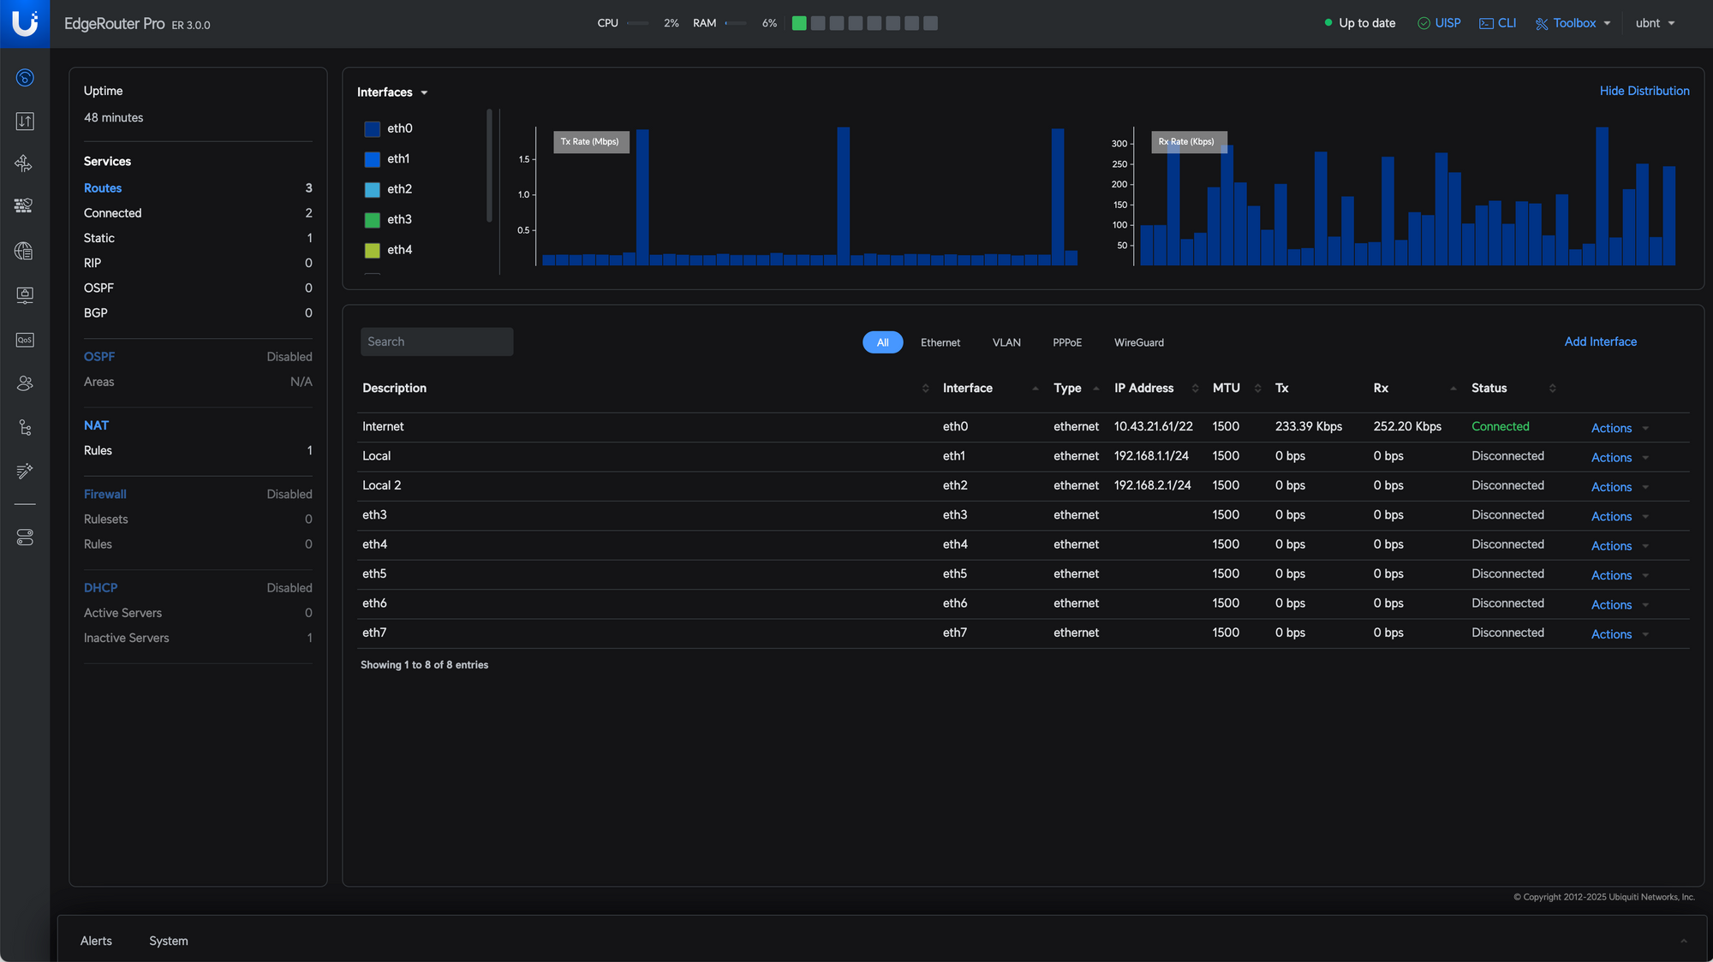The image size is (1713, 962).
Task: Open the Wizards magic wand icon
Action: click(x=25, y=471)
